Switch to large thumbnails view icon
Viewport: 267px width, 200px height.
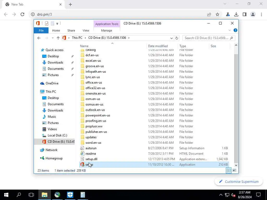tap(234, 170)
